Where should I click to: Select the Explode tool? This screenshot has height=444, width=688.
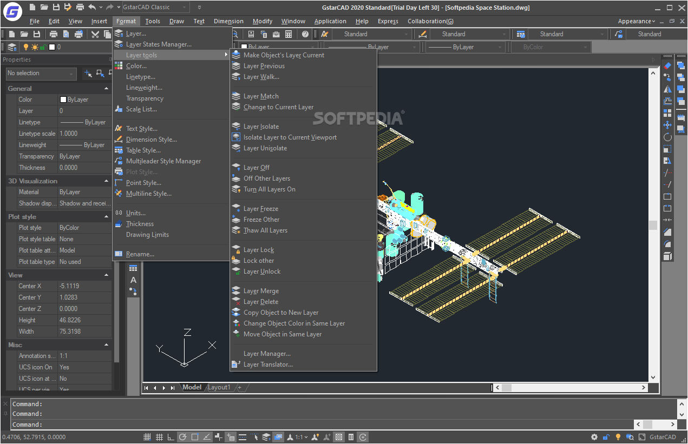pyautogui.click(x=667, y=256)
